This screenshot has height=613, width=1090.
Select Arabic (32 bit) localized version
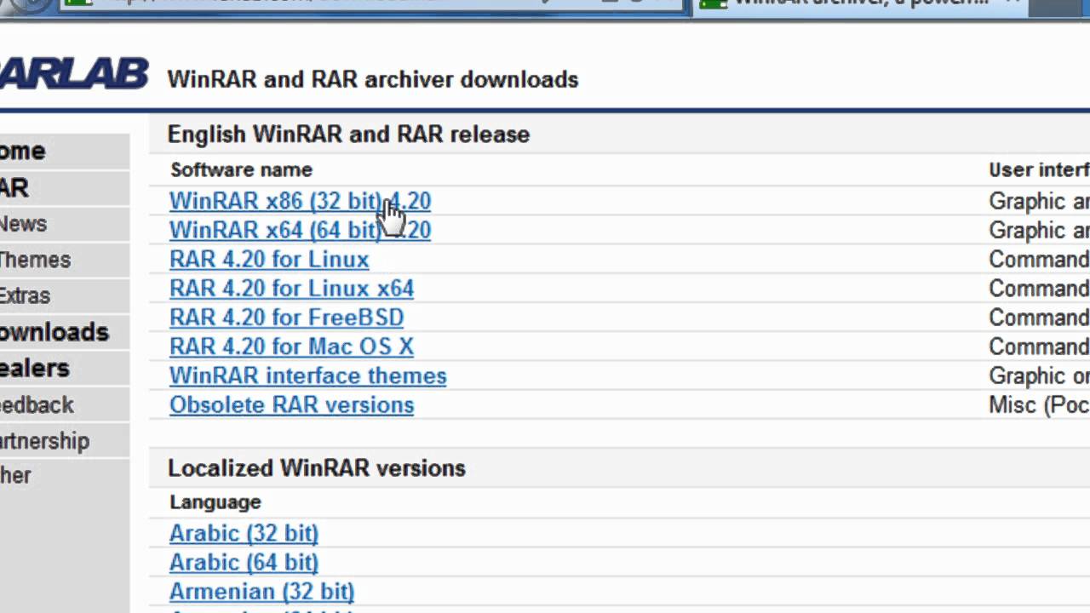point(244,533)
